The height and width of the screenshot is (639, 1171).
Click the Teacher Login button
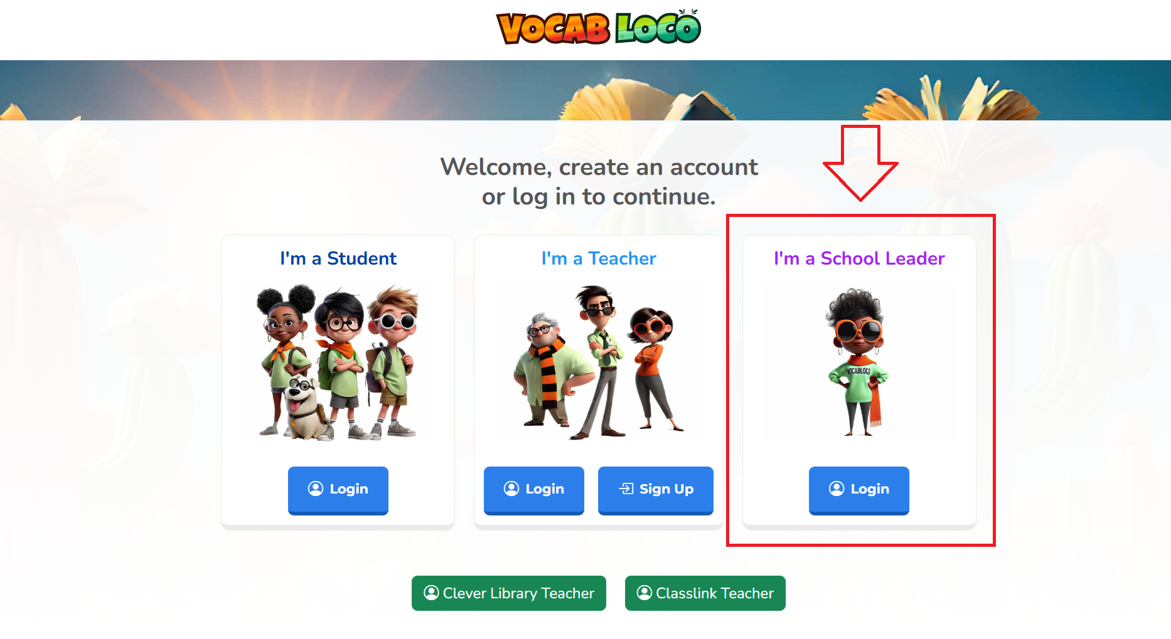(x=534, y=490)
